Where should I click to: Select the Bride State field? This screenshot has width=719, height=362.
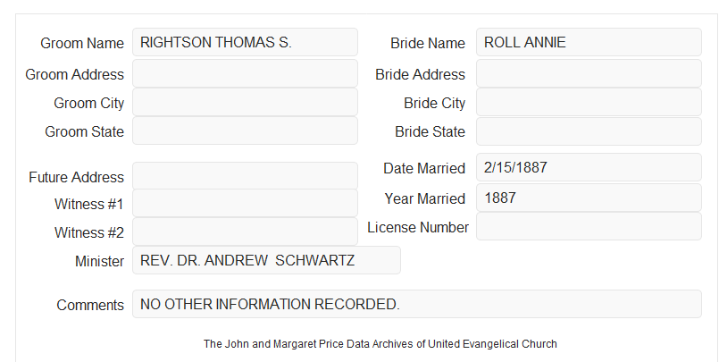tap(589, 131)
